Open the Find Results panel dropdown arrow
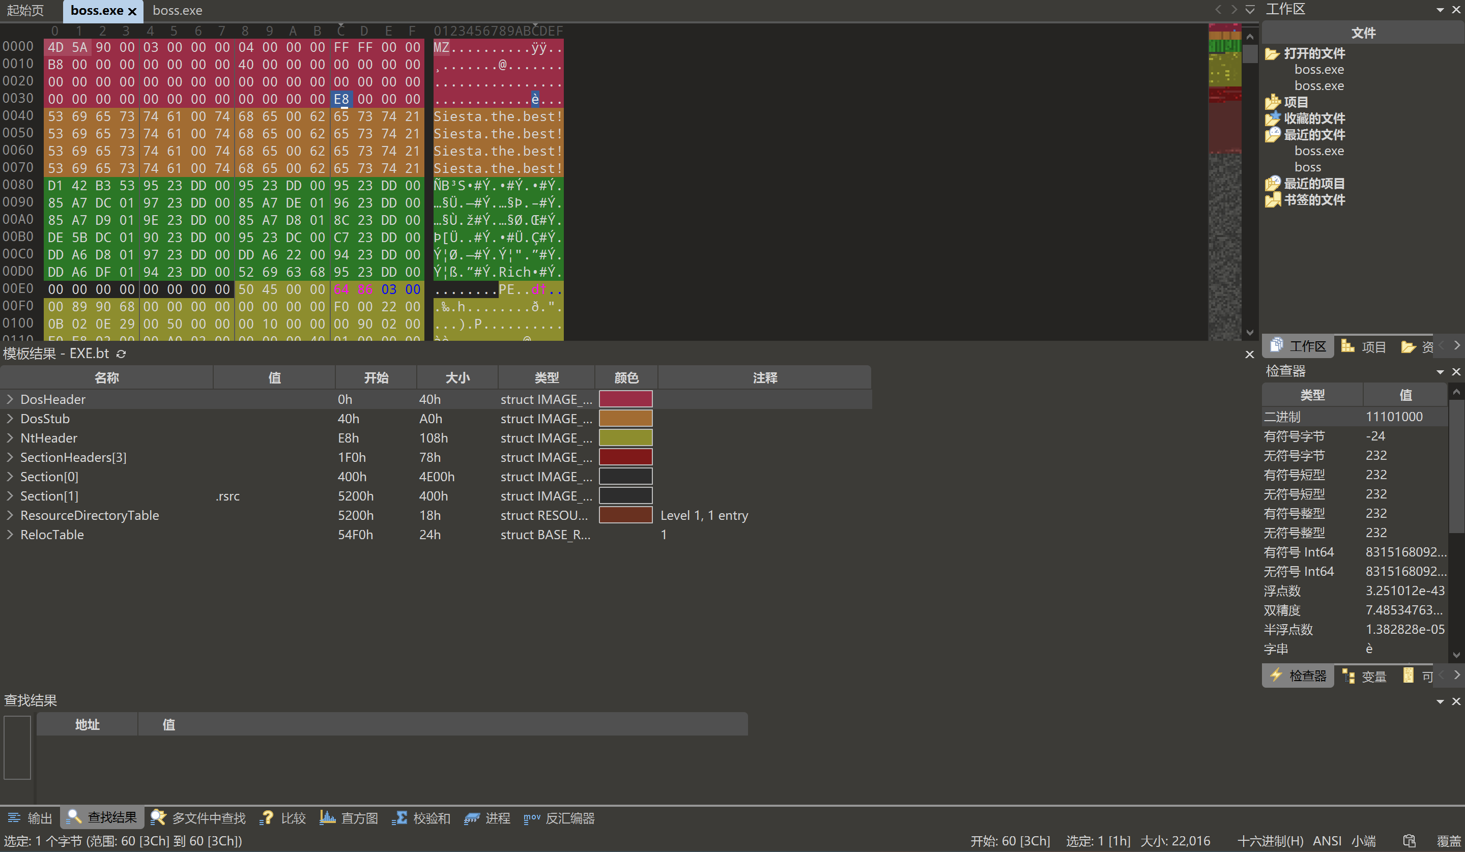Viewport: 1465px width, 852px height. (x=1440, y=701)
